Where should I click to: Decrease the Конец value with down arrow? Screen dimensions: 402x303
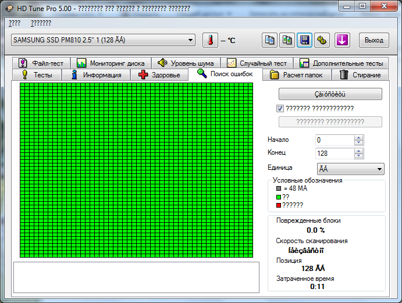[x=359, y=156]
